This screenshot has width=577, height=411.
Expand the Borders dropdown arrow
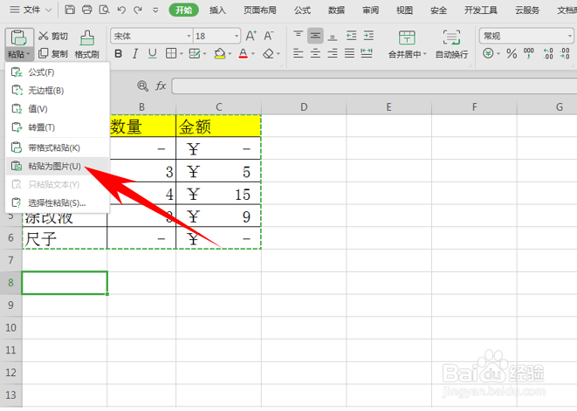[182, 54]
